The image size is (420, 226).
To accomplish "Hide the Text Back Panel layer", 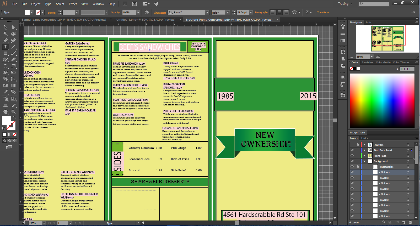I will [x=352, y=150].
